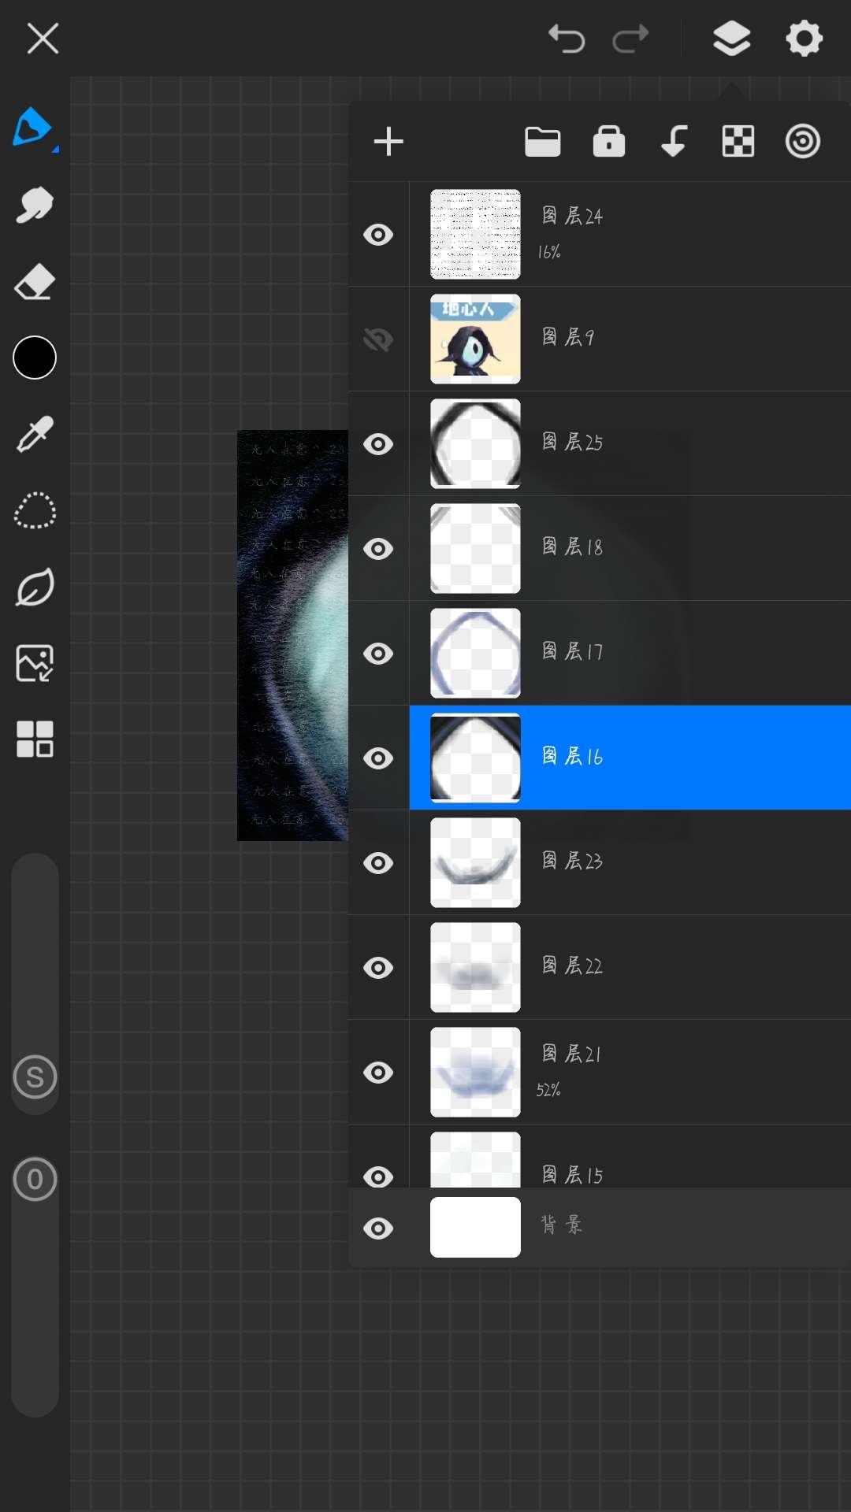Select layer 图层24 thumbnail
The image size is (851, 1512).
[475, 234]
